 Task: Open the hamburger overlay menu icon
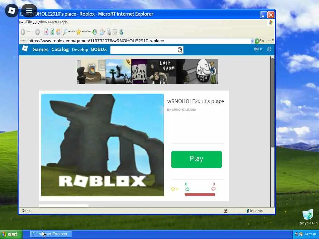click(29, 11)
